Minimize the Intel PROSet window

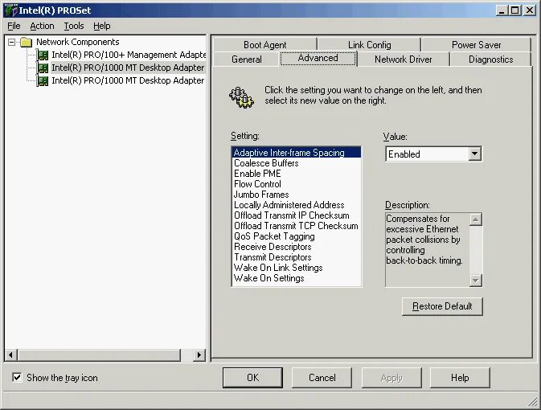pyautogui.click(x=502, y=10)
